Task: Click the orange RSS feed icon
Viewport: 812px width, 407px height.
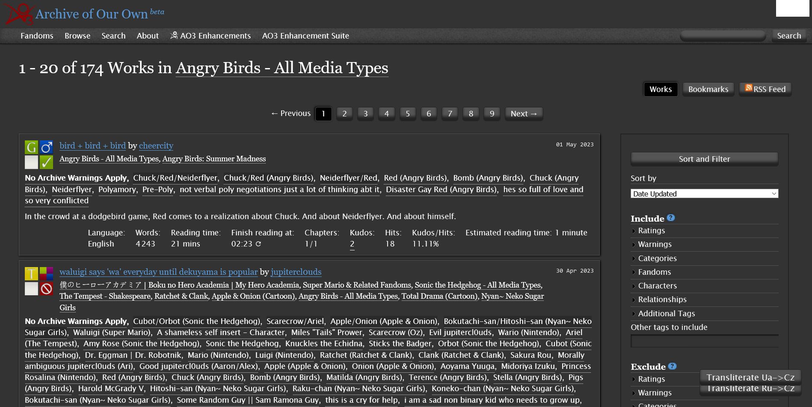Action: click(x=748, y=88)
